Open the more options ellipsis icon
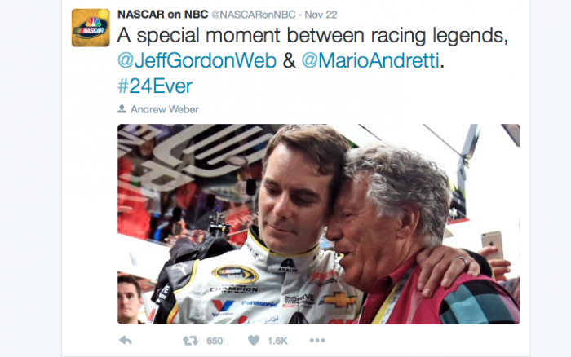This screenshot has height=357, width=571. point(317,341)
